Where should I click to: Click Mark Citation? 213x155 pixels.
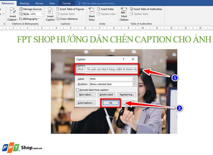(124, 13)
